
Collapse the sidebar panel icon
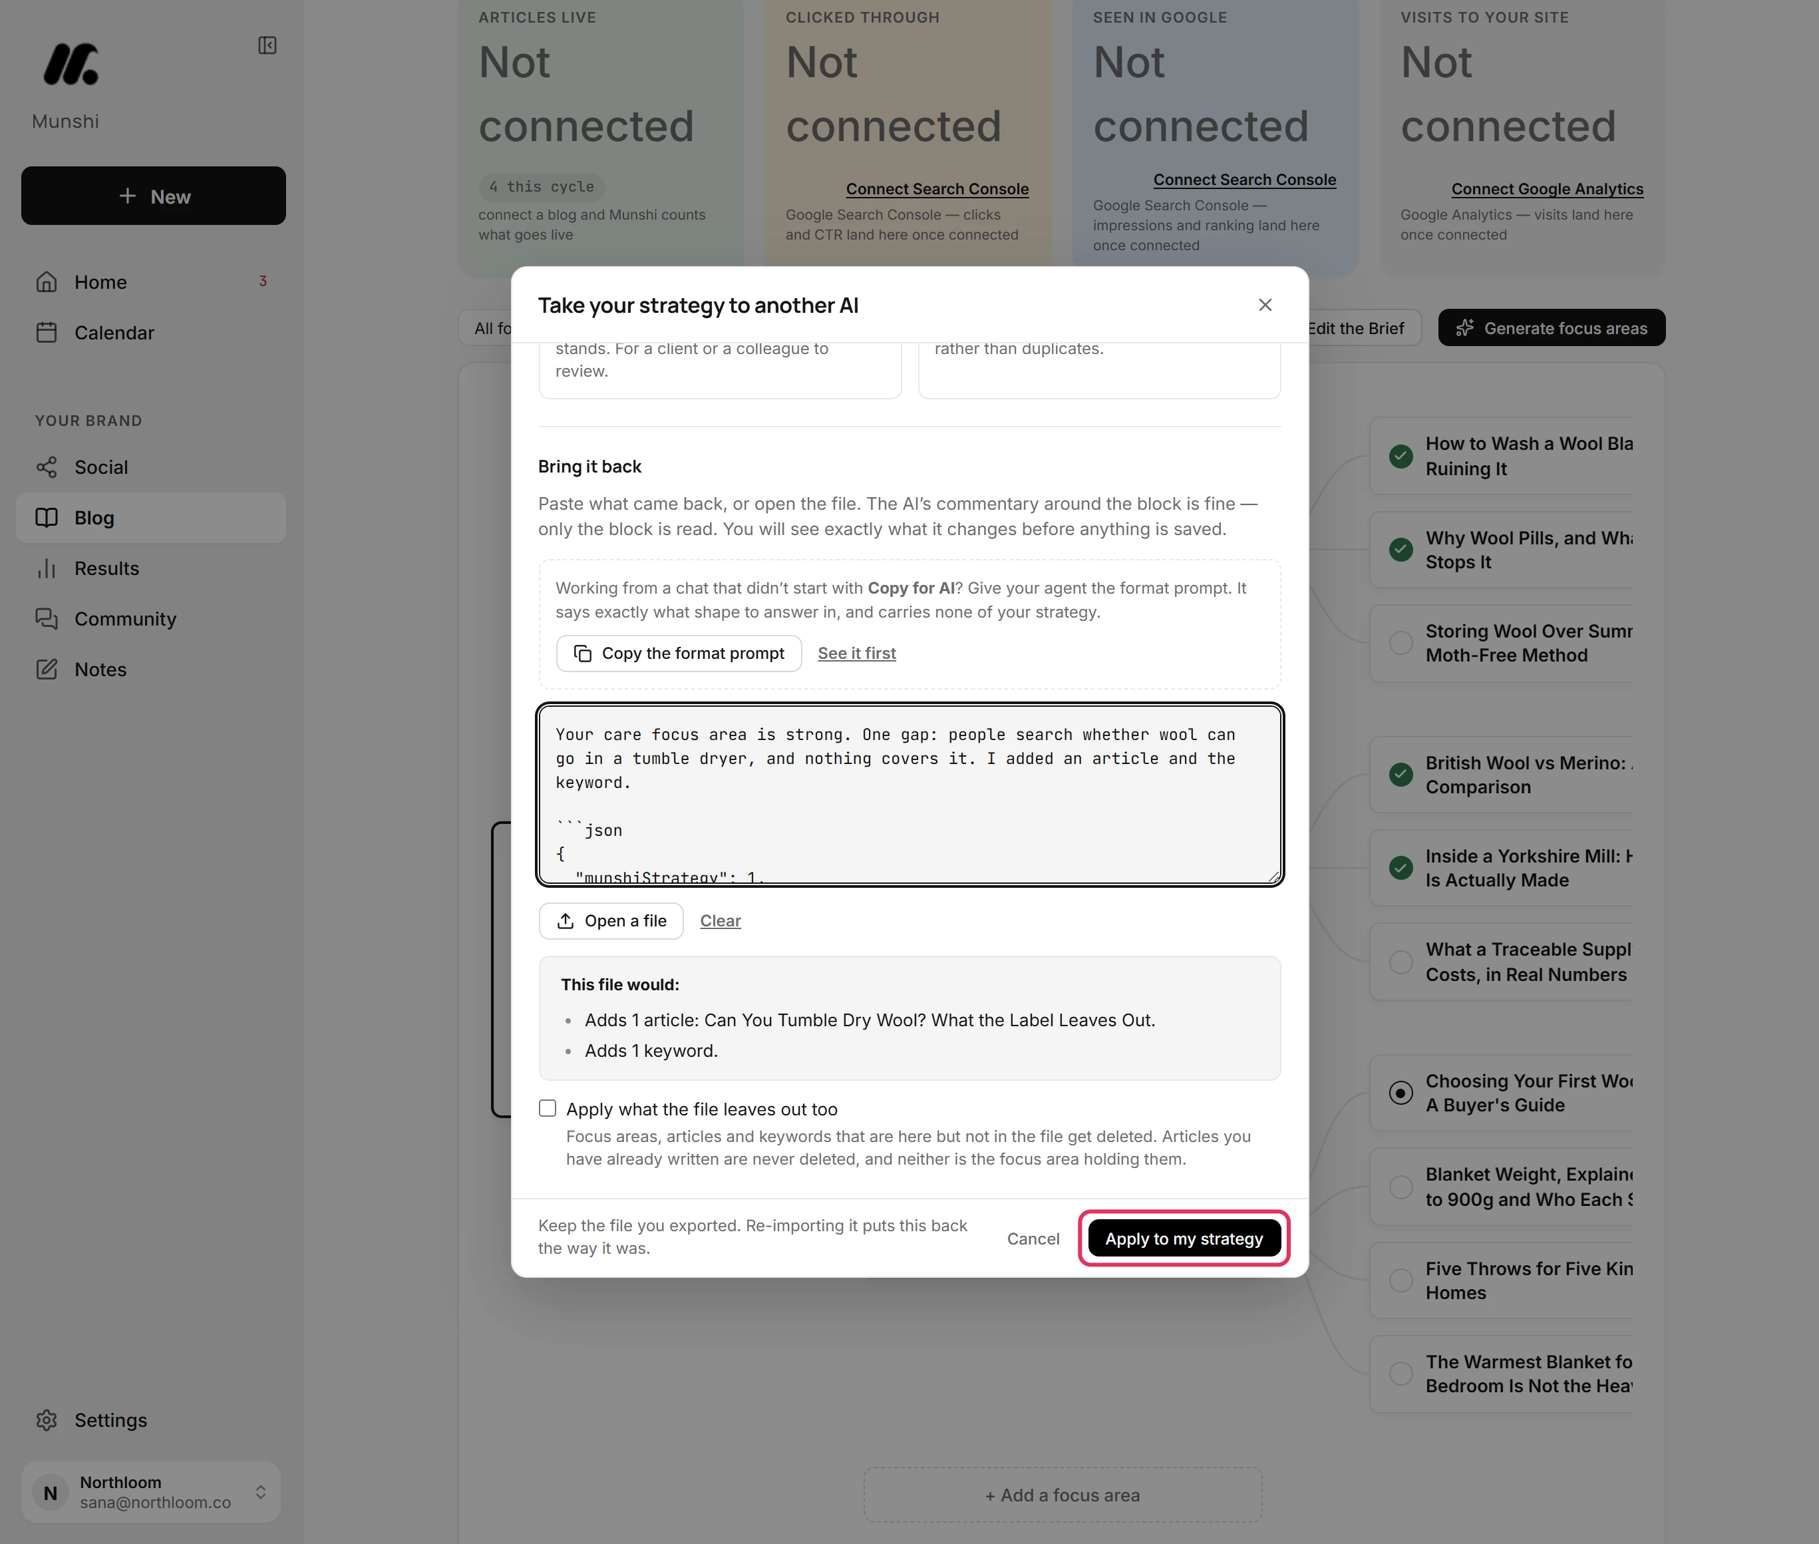267,45
